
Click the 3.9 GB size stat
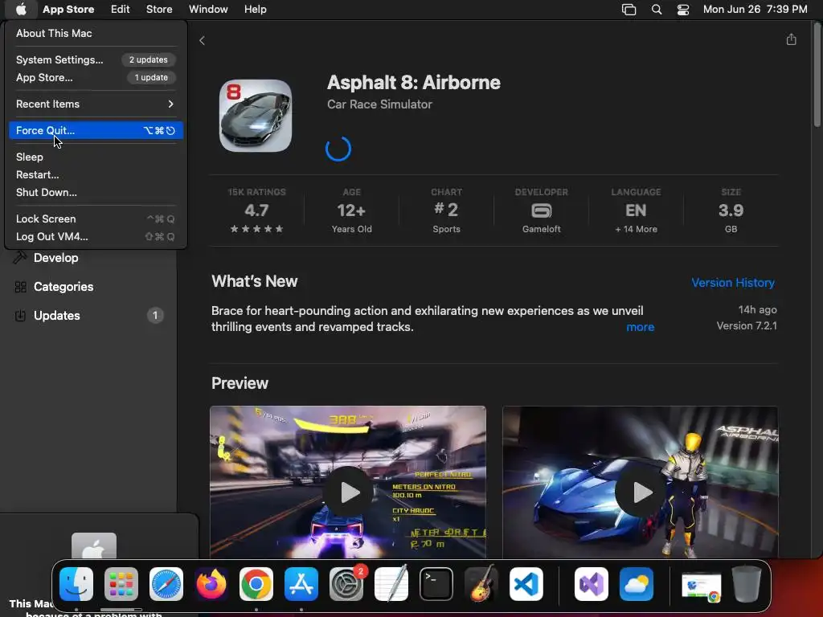tap(731, 210)
